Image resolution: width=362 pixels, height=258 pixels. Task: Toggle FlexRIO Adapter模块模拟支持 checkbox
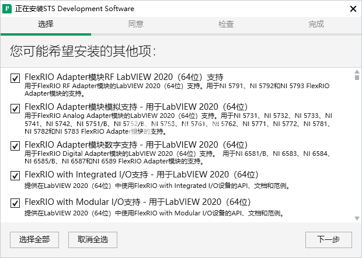15,108
